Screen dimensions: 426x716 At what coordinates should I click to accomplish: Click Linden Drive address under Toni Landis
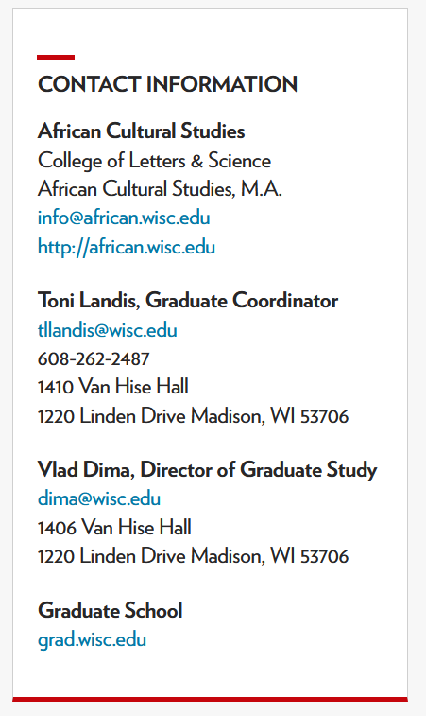point(193,416)
